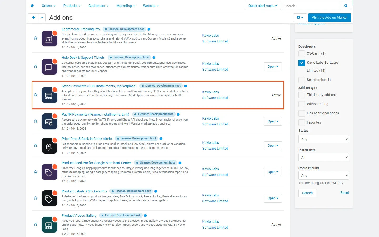Favorite Price Drop & Back-in-Stock Alerts
Viewport: 379px width, 237px height.
click(36, 145)
